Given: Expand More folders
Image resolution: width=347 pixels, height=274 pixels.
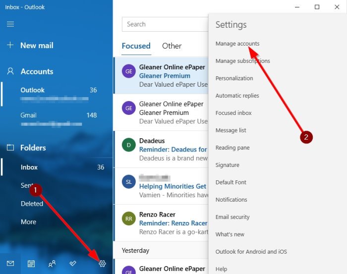Looking at the screenshot, I should coord(28,221).
